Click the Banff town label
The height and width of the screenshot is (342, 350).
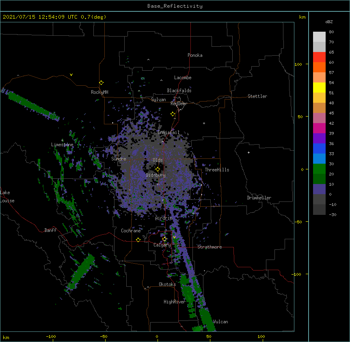[50, 230]
